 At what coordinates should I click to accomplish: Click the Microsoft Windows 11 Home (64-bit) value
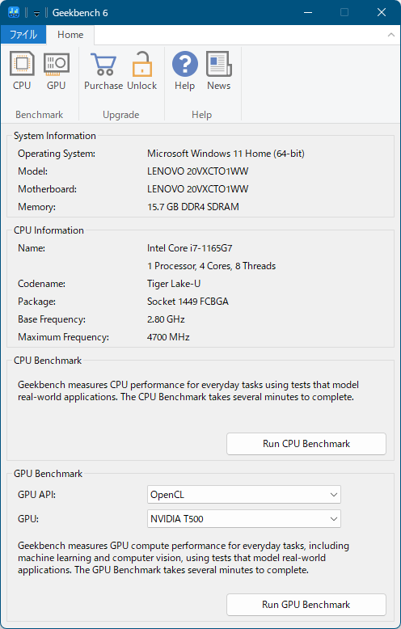pyautogui.click(x=226, y=154)
